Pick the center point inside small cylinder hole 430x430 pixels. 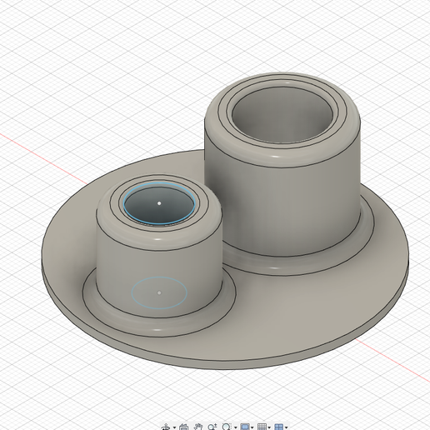[159, 203]
